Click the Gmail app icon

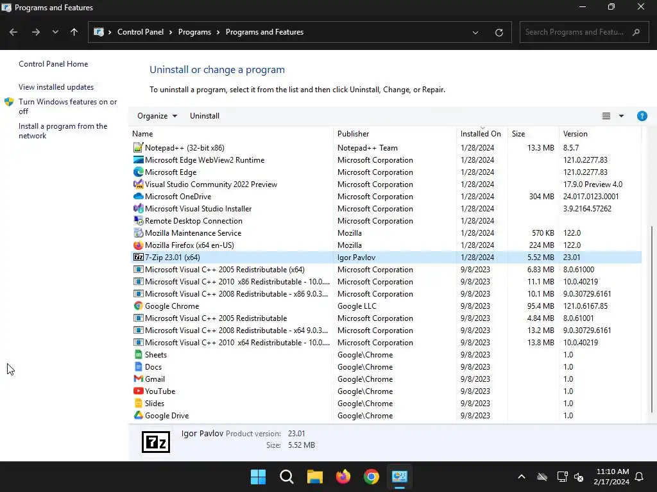[139, 379]
